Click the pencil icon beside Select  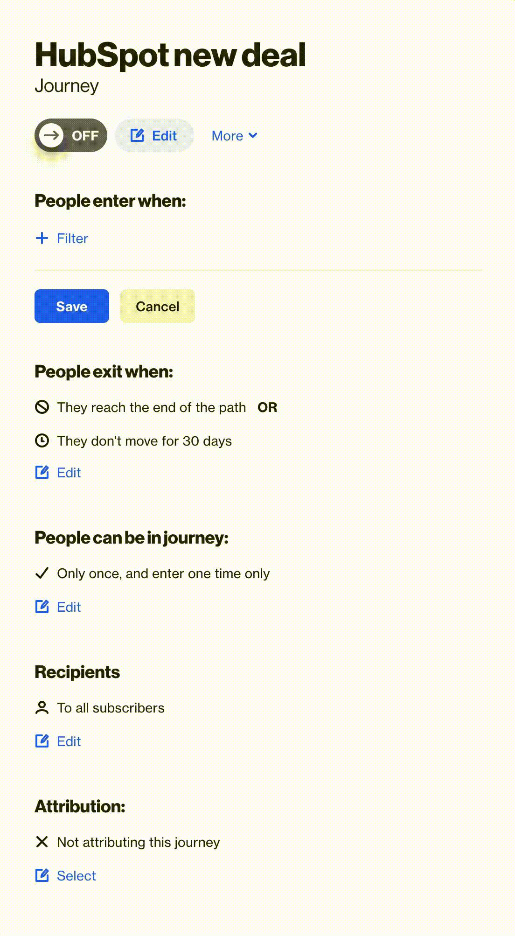click(42, 876)
